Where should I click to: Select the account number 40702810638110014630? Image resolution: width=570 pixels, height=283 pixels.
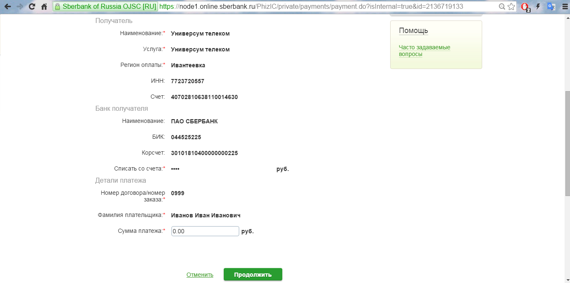(x=204, y=97)
